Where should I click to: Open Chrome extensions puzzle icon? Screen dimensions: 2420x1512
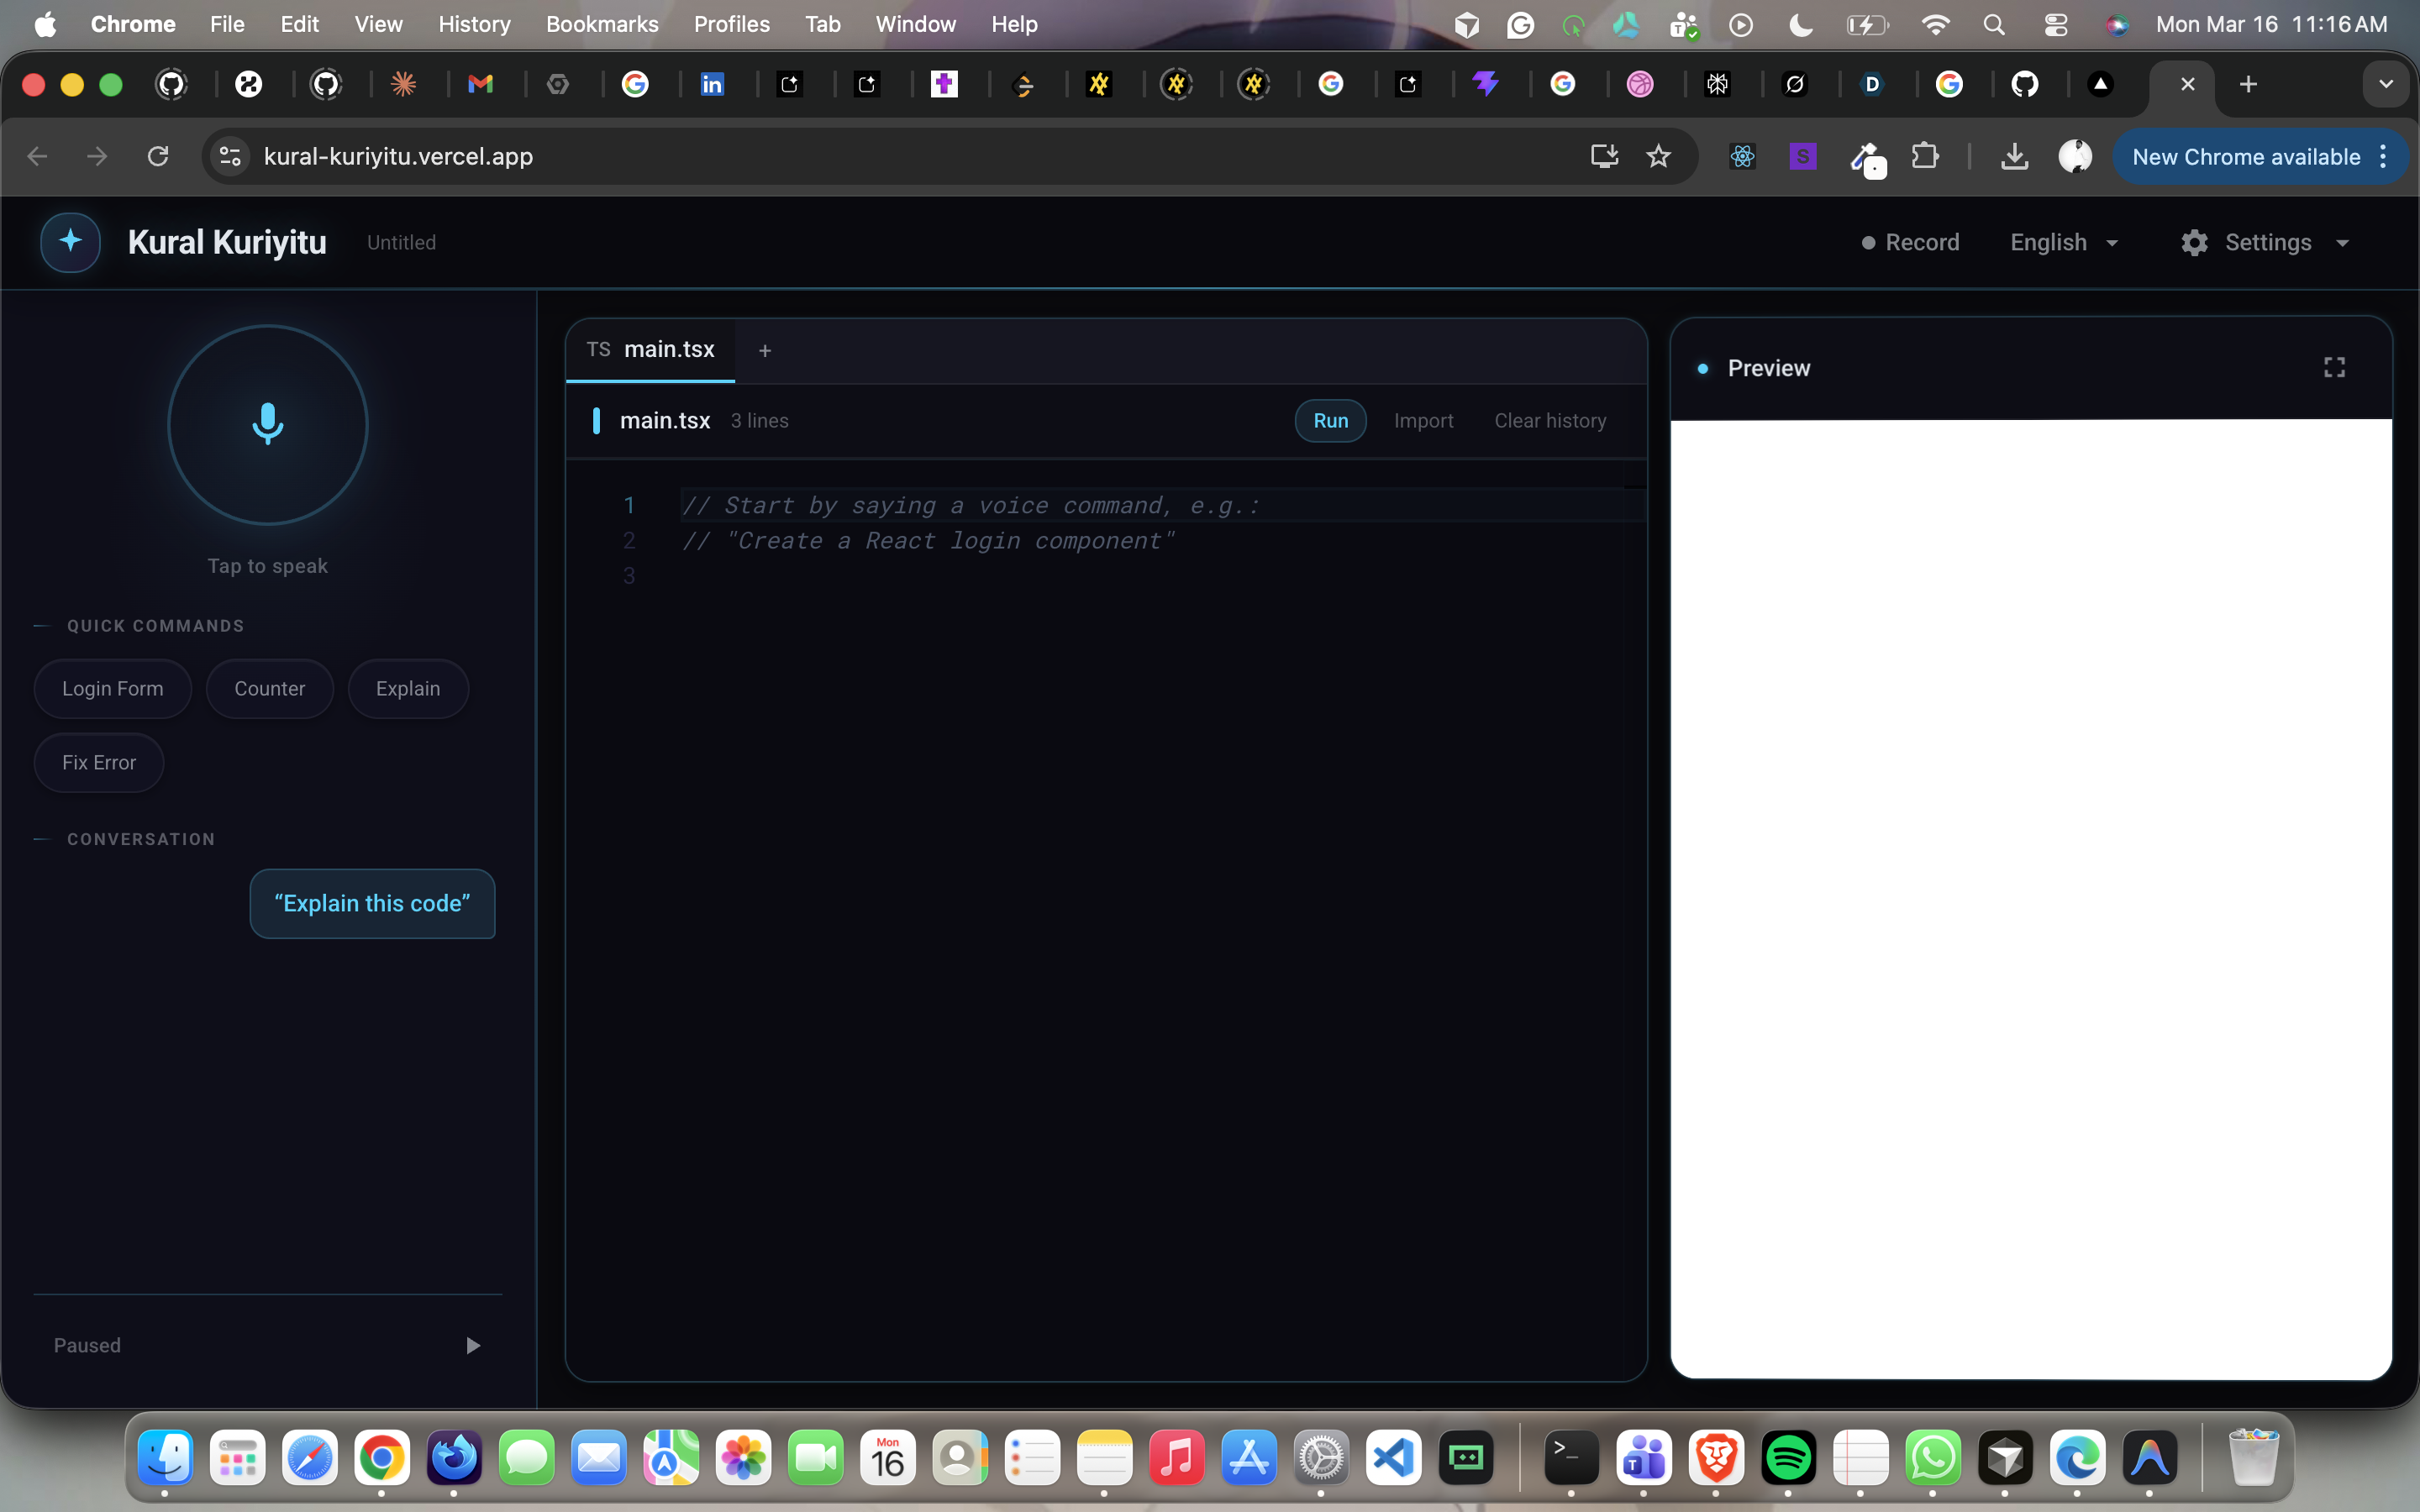(1924, 156)
